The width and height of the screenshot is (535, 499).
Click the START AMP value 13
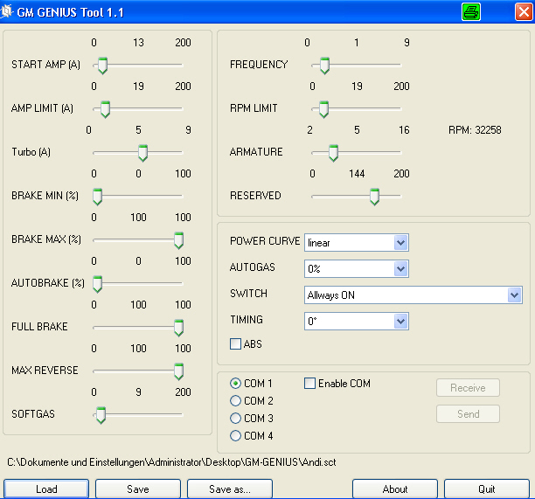click(x=138, y=43)
